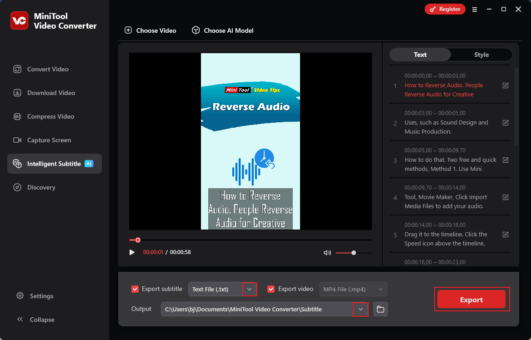Select Intelligent Subtitle in the sidebar
531x340 pixels.
pos(51,164)
